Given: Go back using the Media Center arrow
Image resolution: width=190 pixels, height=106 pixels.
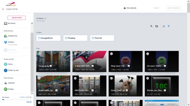Looking at the screenshot, I should tap(3, 9).
